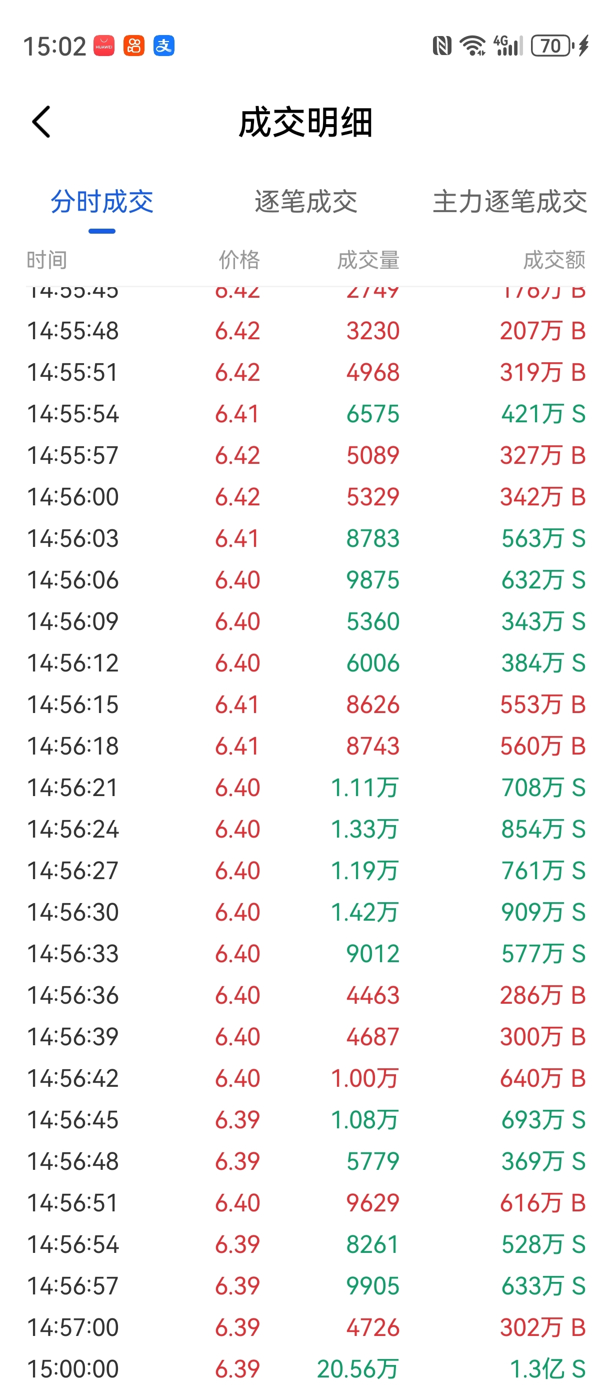Tap the 时间 column header
612x1389 pixels.
(47, 260)
